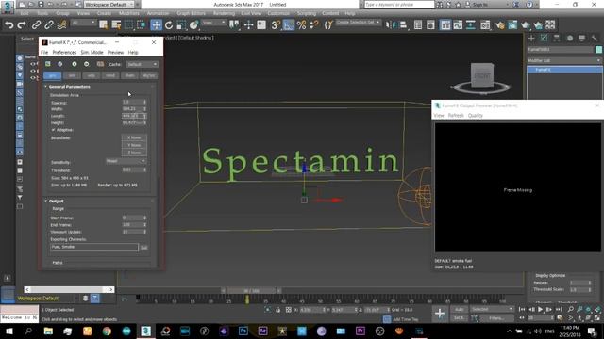604x339 pixels.
Task: Activate Select and Rotate tool
Action: [169, 25]
